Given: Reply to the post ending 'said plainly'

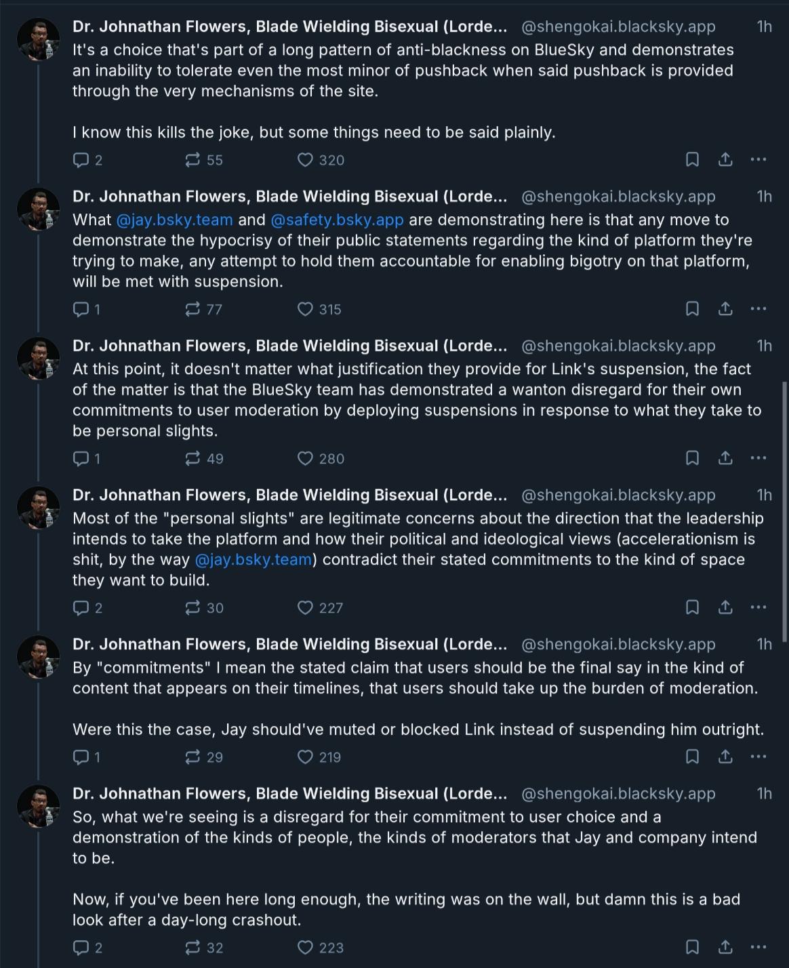Looking at the screenshot, I should [81, 160].
